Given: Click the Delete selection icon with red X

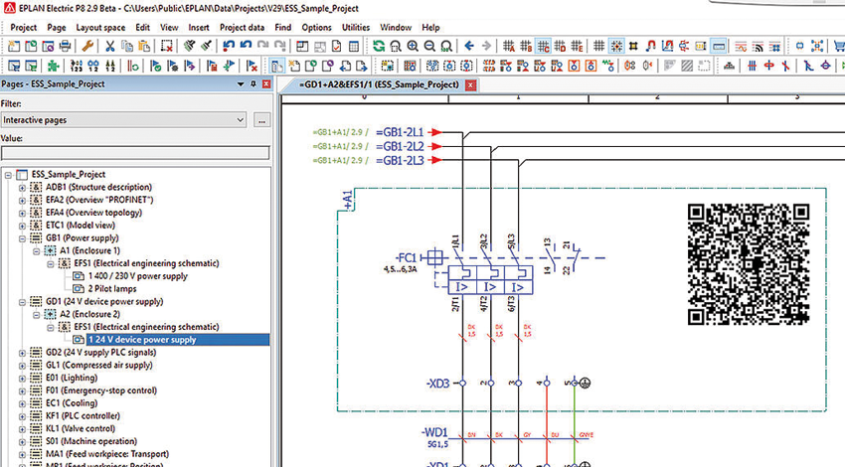Looking at the screenshot, I should [167, 47].
